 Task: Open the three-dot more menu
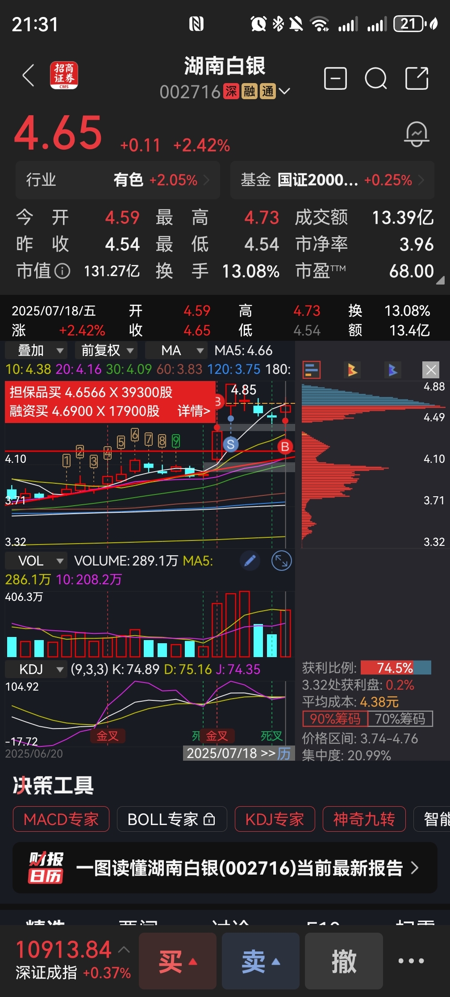411,961
